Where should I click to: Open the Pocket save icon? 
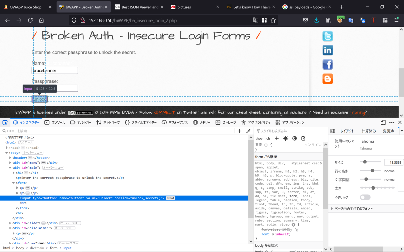[305, 20]
